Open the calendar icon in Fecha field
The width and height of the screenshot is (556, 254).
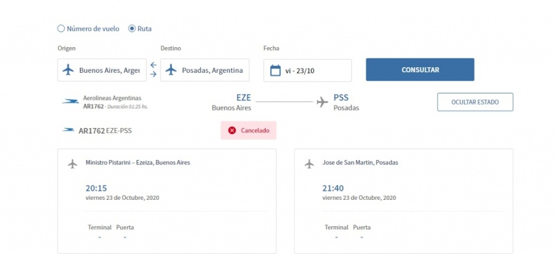275,70
